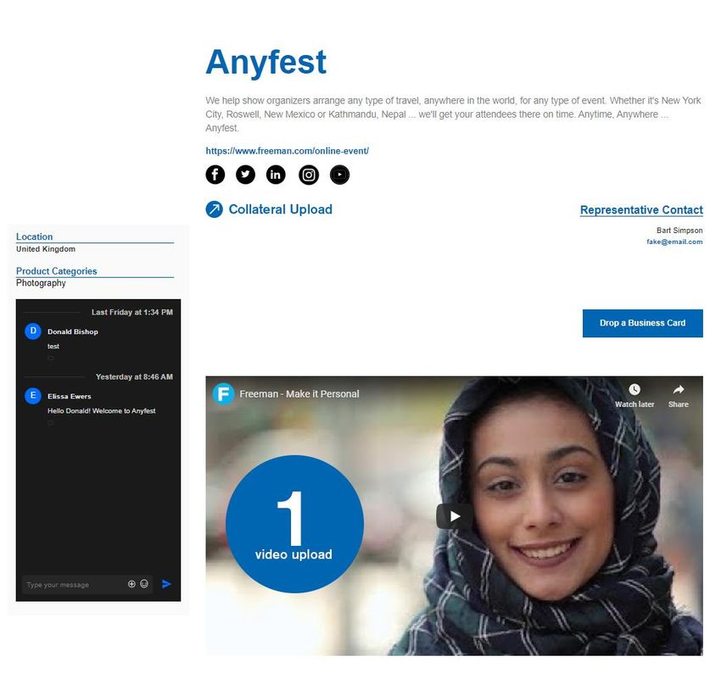This screenshot has height=673, width=721.
Task: Open the freeman.com online-event link
Action: [x=287, y=151]
